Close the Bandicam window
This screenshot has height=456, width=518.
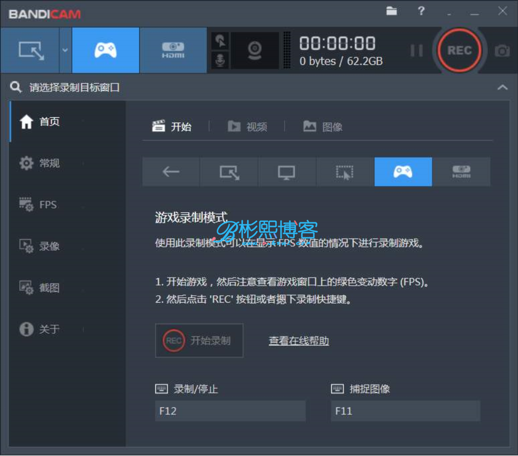pyautogui.click(x=502, y=11)
